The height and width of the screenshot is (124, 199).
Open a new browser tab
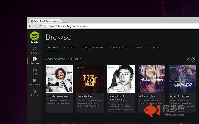pyautogui.click(x=65, y=21)
